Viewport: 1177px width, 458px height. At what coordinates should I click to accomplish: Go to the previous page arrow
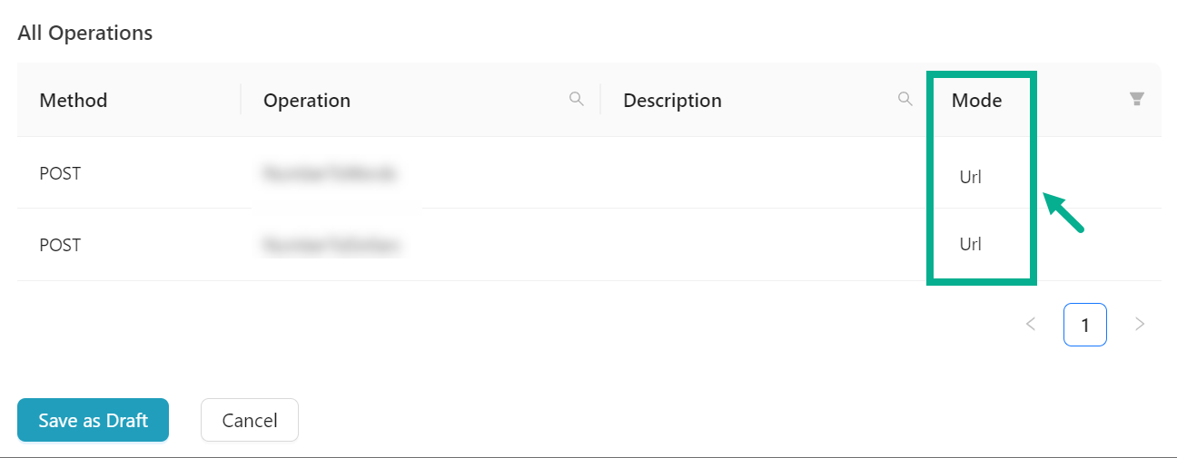pos(1031,324)
